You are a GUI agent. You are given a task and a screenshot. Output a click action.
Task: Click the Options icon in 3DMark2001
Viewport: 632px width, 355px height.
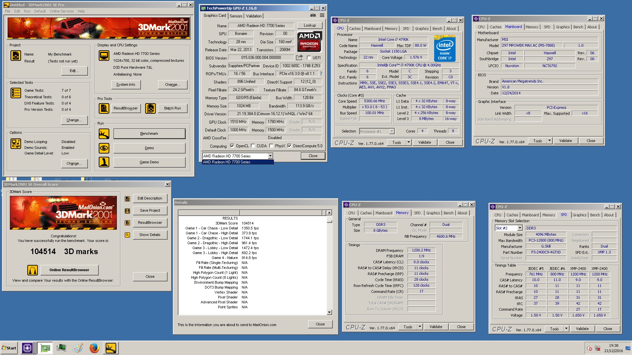(15, 144)
